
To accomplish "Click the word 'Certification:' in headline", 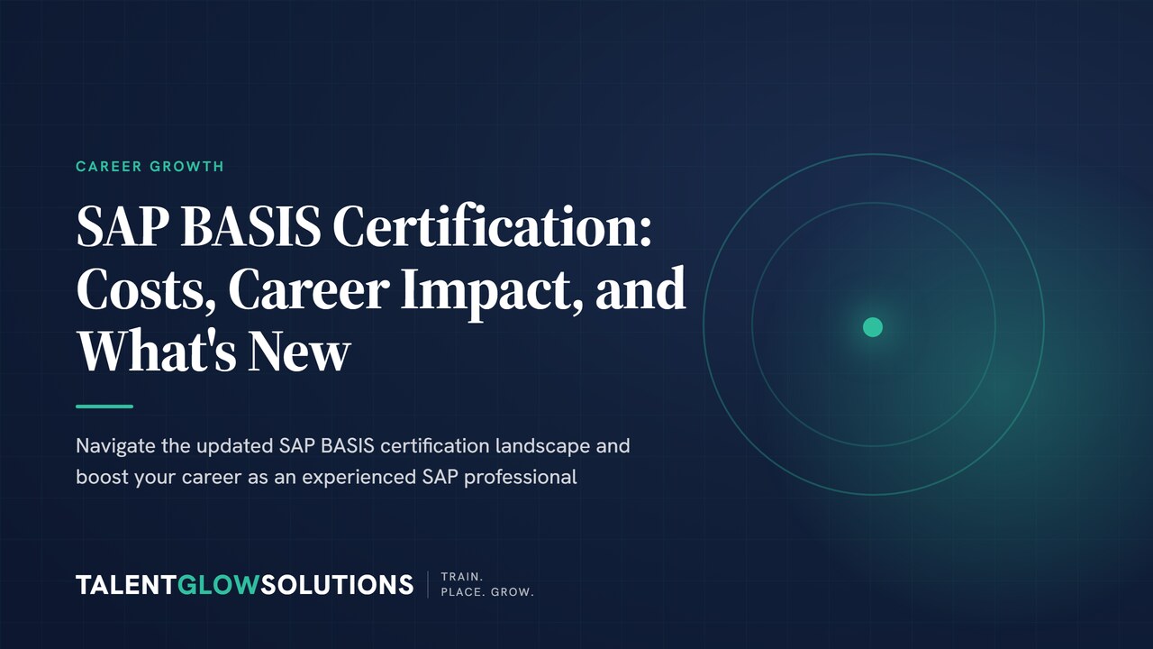I will (x=492, y=229).
